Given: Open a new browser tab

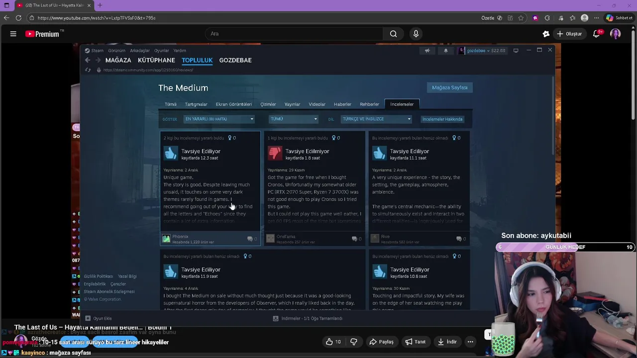Looking at the screenshot, I should pyautogui.click(x=100, y=5).
